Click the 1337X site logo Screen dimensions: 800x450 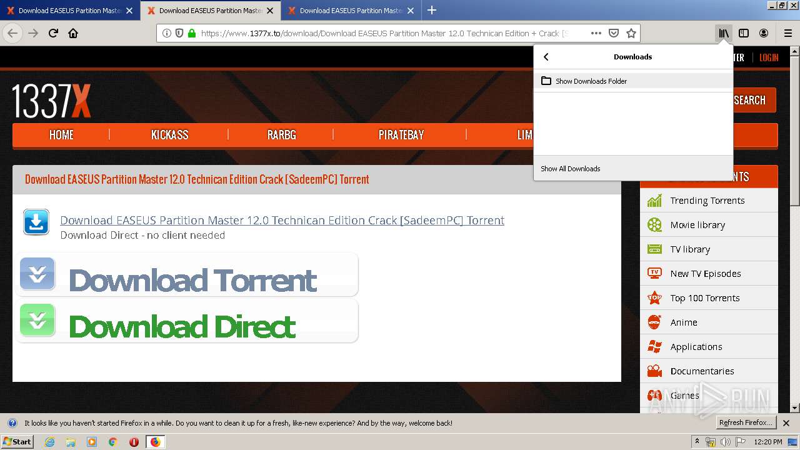[x=52, y=101]
